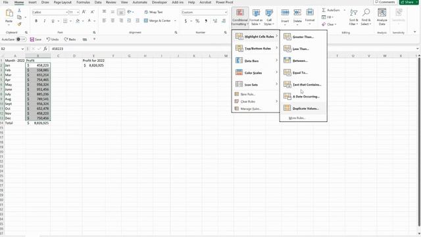Align cell text to the left
421x237 pixels.
tap(104, 20)
